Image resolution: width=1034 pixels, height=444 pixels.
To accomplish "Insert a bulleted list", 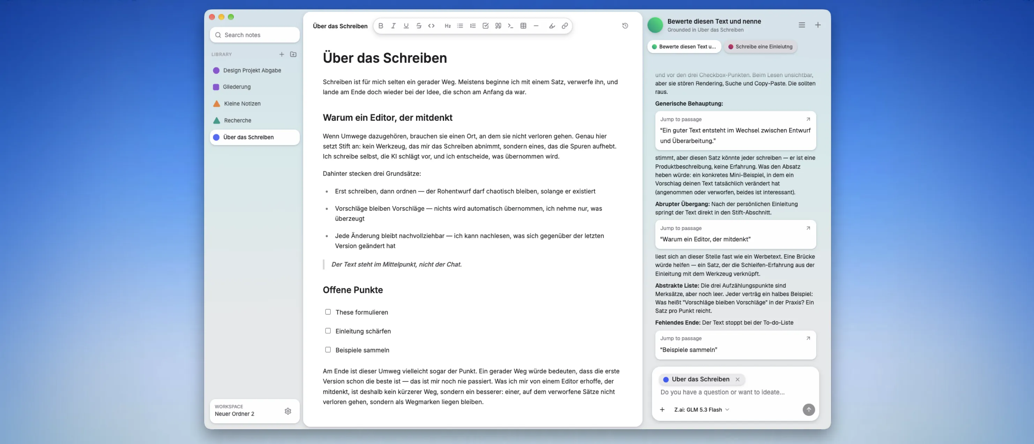I will [x=460, y=26].
